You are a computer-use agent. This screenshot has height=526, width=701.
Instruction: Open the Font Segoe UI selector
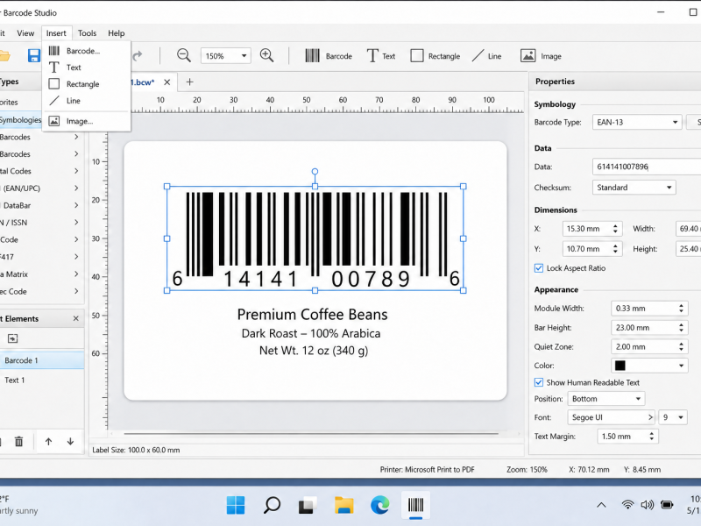tap(611, 417)
